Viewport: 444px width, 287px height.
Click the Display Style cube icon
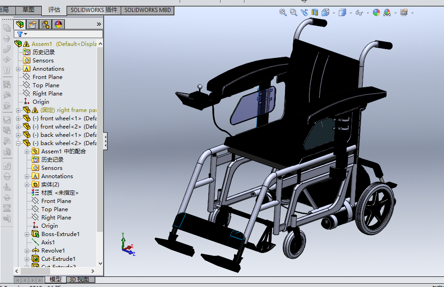342,13
